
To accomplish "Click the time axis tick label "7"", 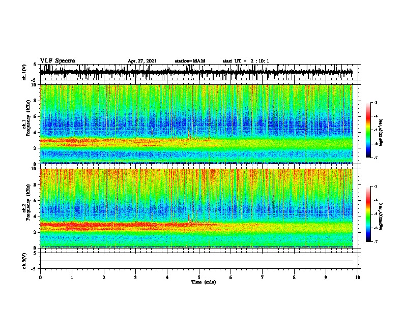I will [x=263, y=277].
